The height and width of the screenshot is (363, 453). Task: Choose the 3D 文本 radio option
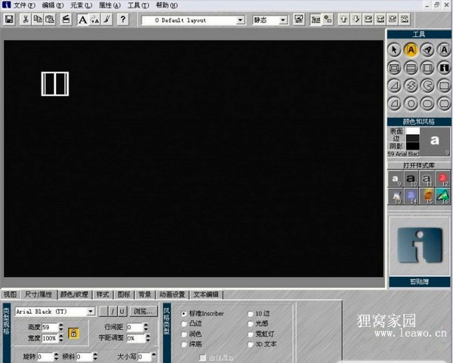(250, 343)
